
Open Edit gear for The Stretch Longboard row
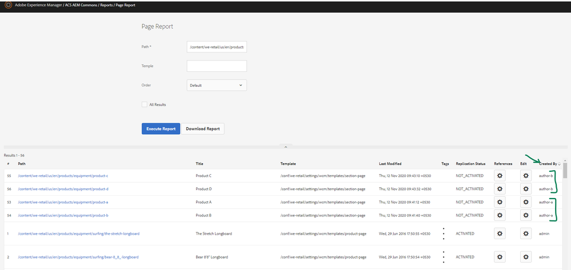(x=525, y=233)
